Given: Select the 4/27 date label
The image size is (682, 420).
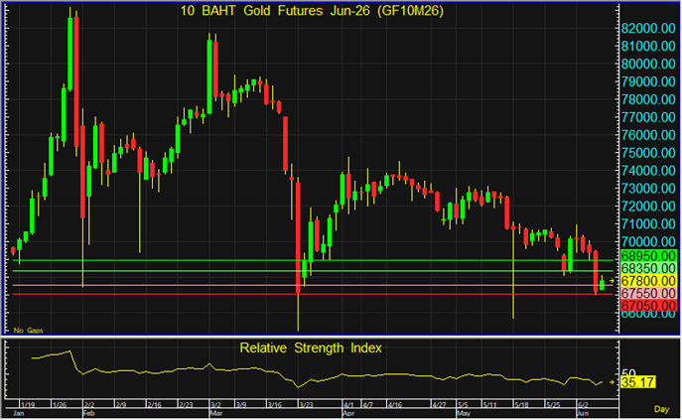Looking at the screenshot, I should [x=440, y=405].
